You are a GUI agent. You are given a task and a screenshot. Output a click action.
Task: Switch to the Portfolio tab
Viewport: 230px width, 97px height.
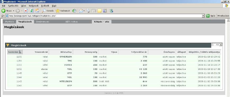tap(10, 22)
